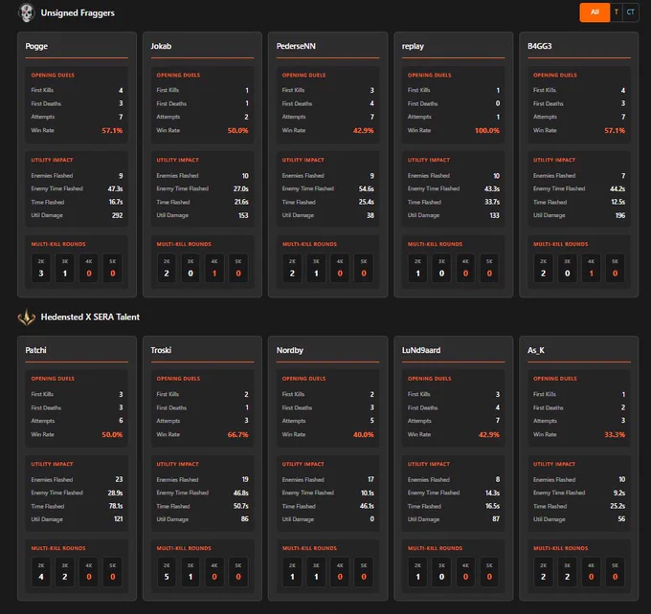The width and height of the screenshot is (651, 614).
Task: Select player name Troski
Action: coord(161,350)
